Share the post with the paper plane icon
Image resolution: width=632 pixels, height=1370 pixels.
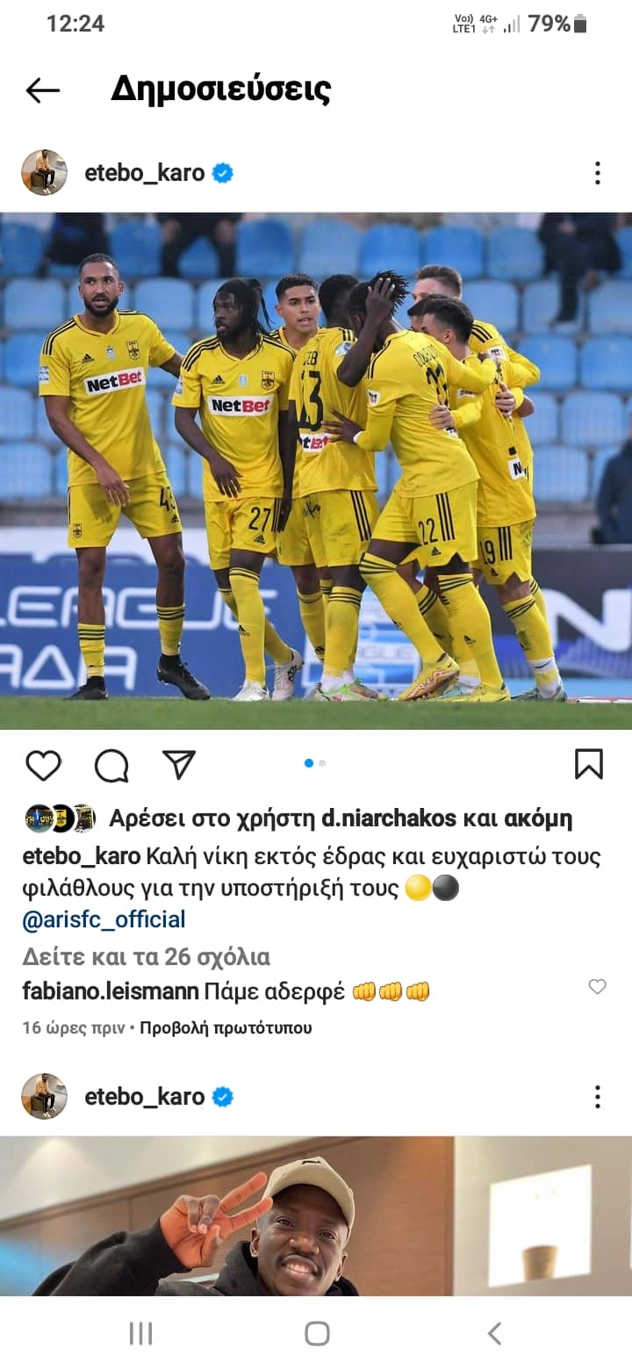point(179,764)
